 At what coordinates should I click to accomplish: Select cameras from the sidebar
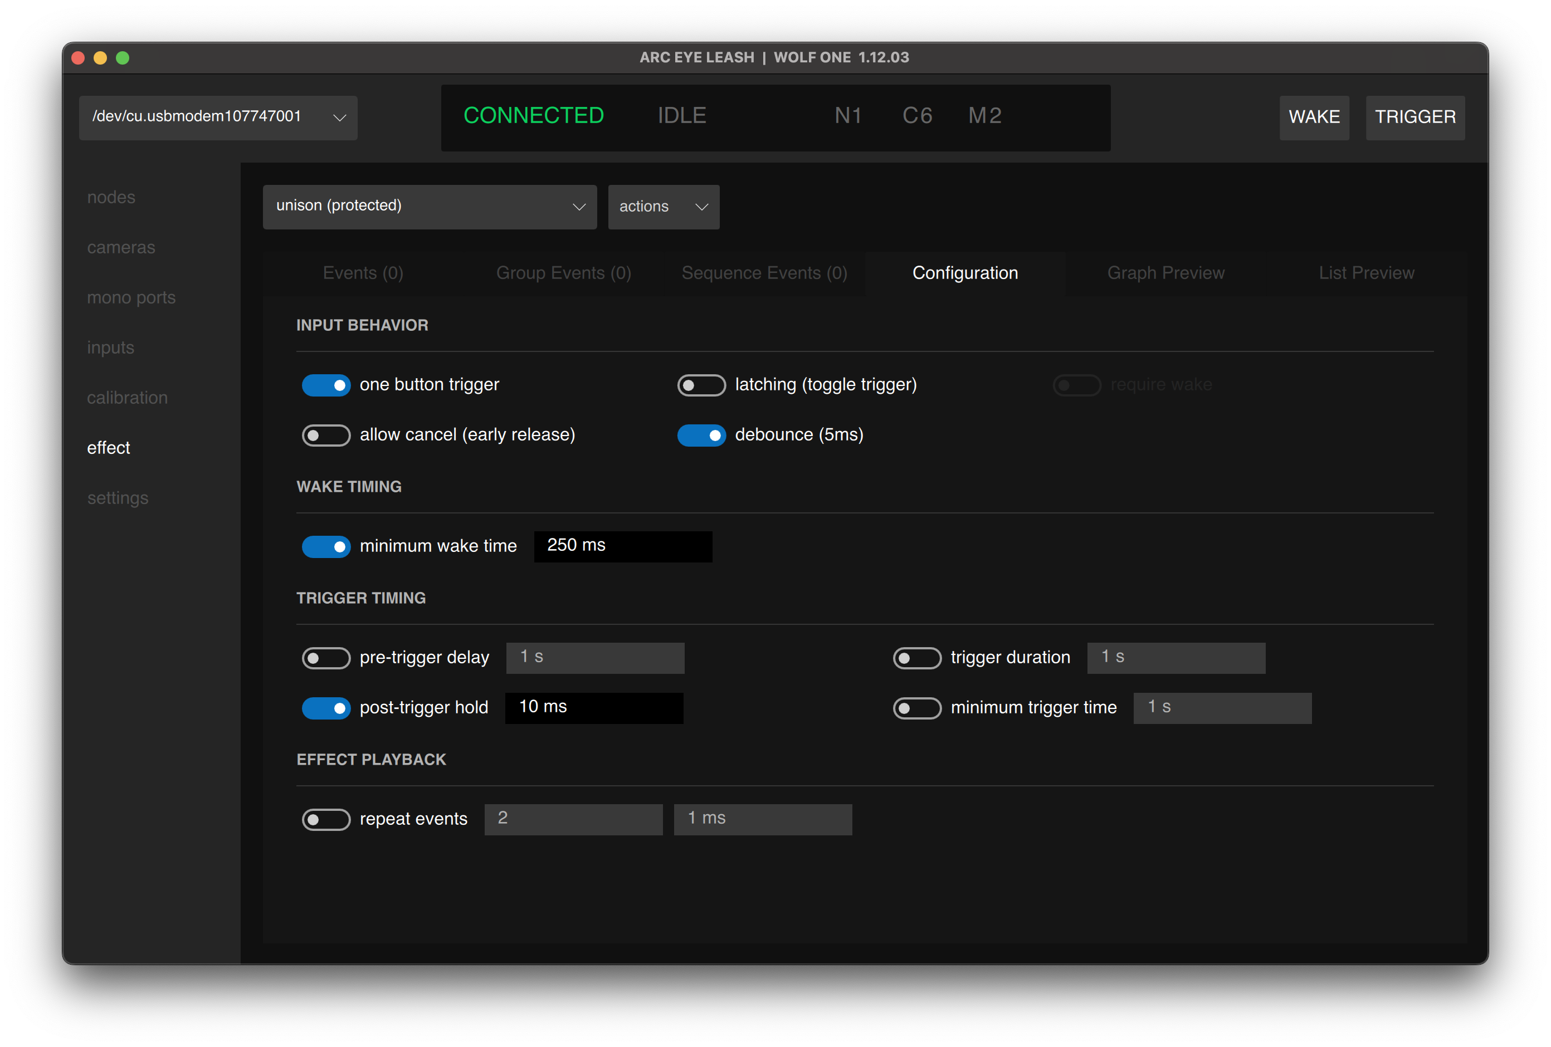(x=121, y=247)
